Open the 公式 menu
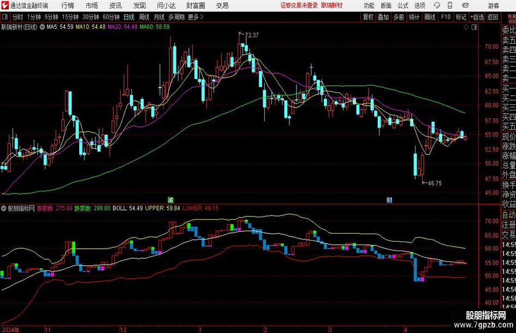Viewport: 516px width, 333px height. pyautogui.click(x=403, y=5)
